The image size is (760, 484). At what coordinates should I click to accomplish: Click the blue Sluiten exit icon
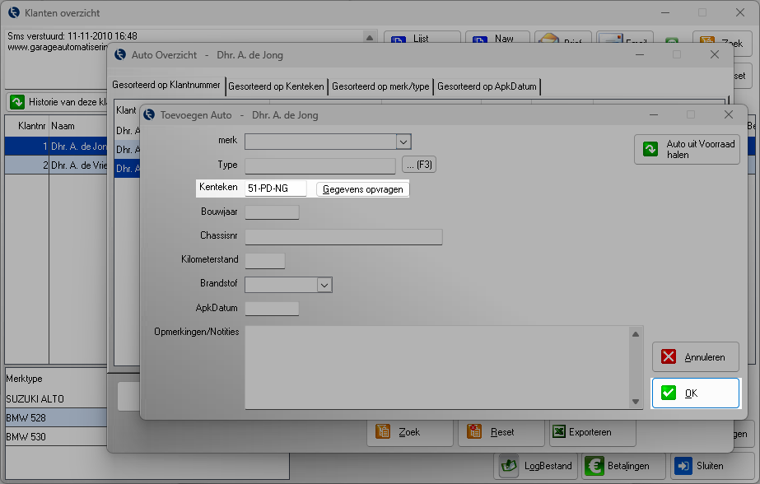683,466
